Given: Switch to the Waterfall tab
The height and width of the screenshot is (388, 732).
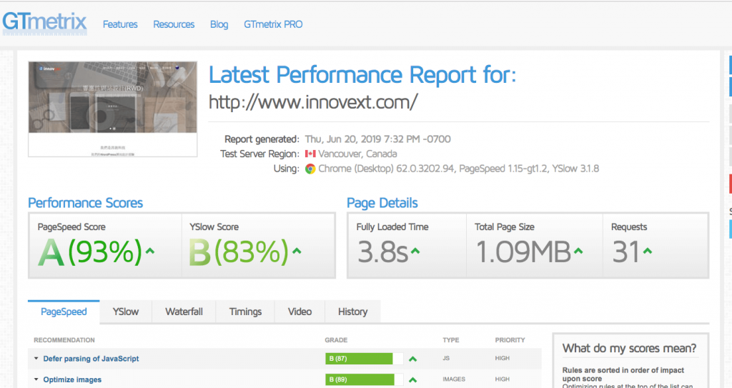Looking at the screenshot, I should [184, 312].
